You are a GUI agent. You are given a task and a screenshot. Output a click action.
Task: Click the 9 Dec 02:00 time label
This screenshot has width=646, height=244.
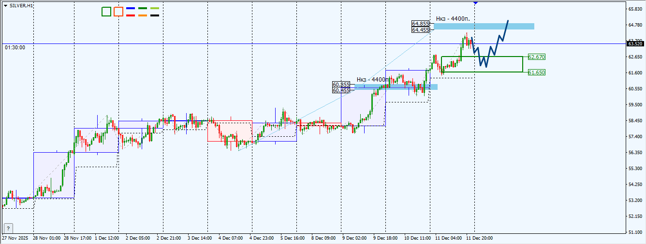click(x=354, y=238)
